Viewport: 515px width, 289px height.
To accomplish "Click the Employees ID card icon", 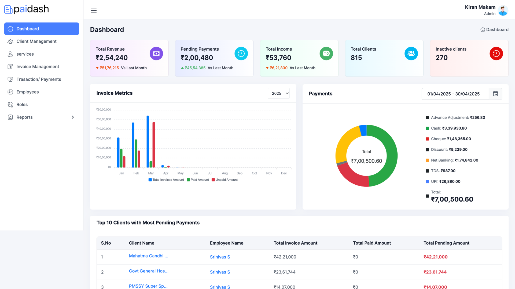I will click(x=10, y=92).
